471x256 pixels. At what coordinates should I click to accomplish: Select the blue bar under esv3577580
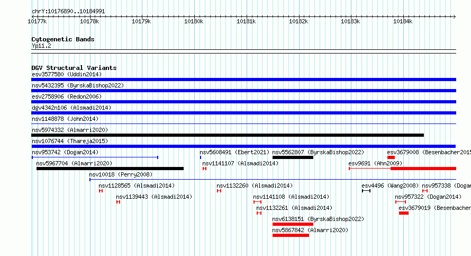click(243, 80)
